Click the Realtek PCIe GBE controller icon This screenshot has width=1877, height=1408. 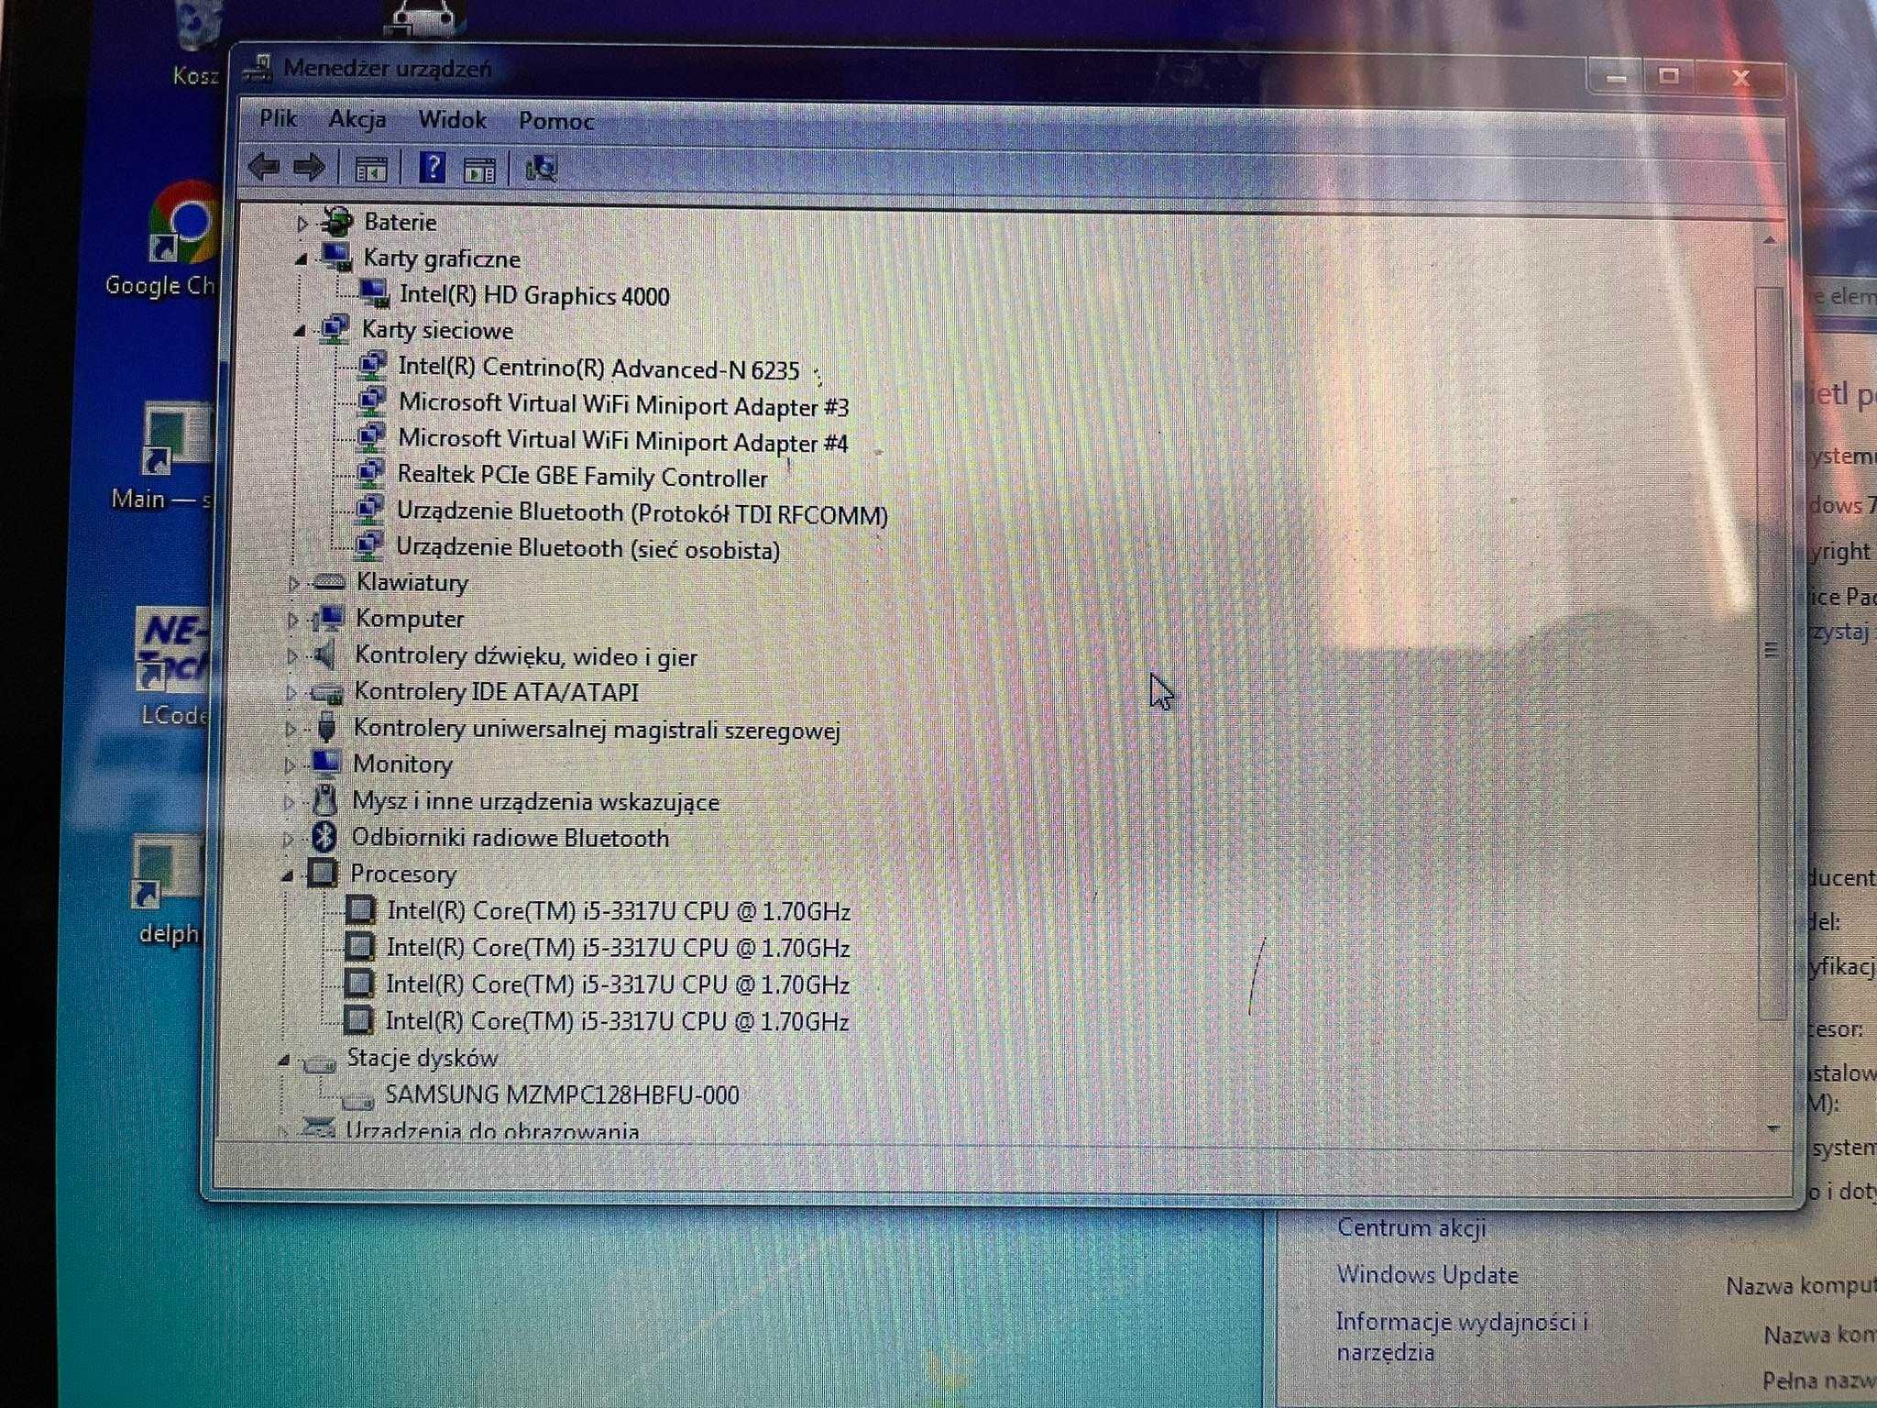370,474
